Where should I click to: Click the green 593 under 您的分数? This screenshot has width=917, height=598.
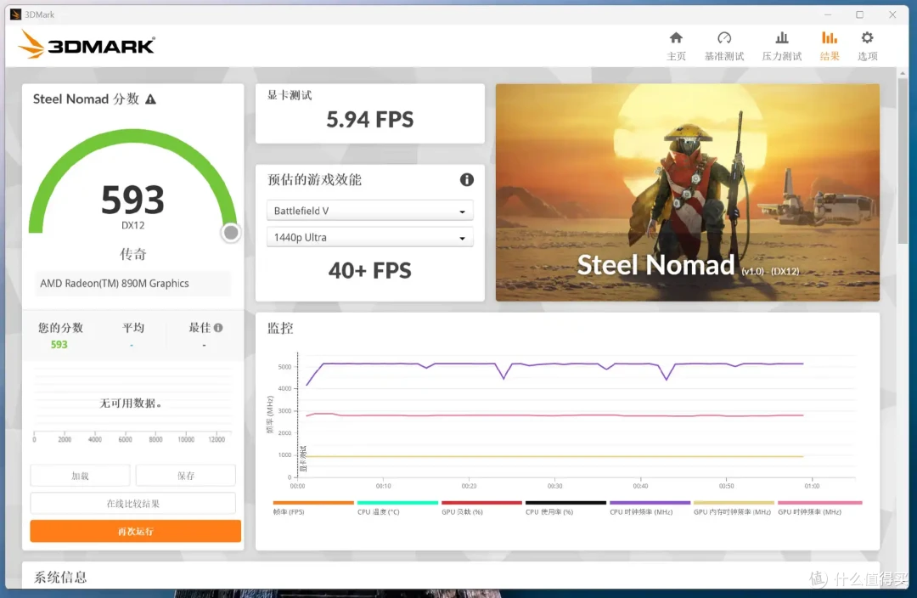coord(59,345)
